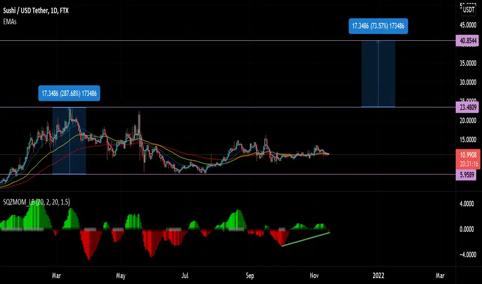Select the 23.4809 price level label
The image size is (482, 284).
point(467,107)
